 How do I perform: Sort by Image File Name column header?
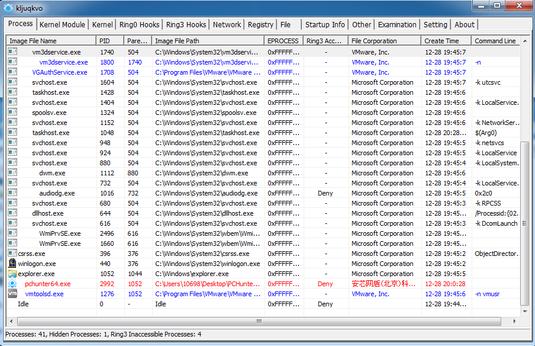[x=51, y=41]
